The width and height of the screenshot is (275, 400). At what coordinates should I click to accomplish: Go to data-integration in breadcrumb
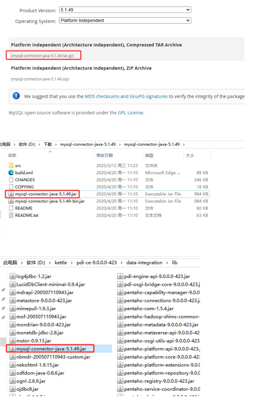[144, 263]
